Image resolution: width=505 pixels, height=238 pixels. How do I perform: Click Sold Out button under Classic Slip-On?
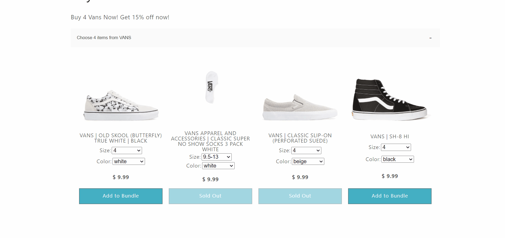[300, 196]
